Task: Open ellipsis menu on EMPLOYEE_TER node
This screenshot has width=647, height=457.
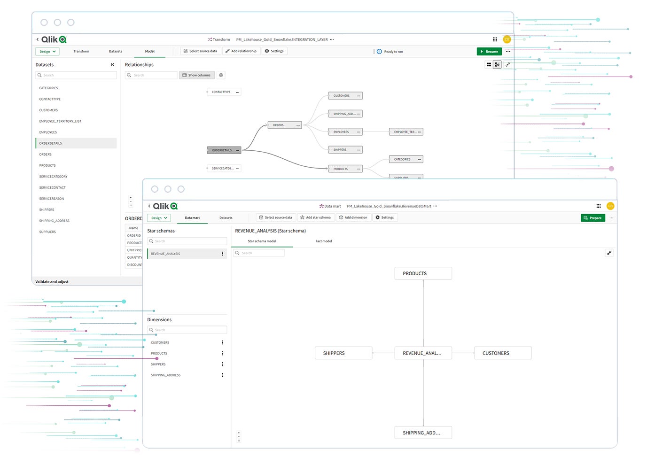Action: coord(419,132)
